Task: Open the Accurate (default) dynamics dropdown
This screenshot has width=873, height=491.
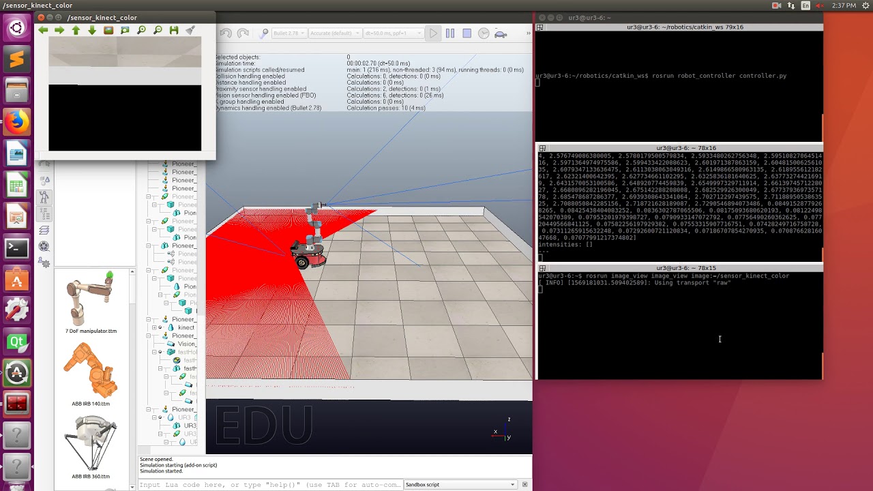Action: pos(334,33)
